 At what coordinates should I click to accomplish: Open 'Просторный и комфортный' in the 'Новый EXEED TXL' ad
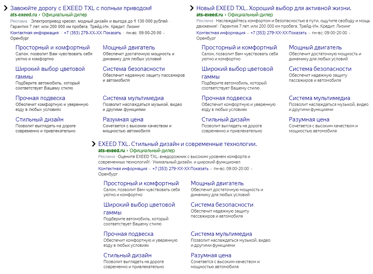239,47
